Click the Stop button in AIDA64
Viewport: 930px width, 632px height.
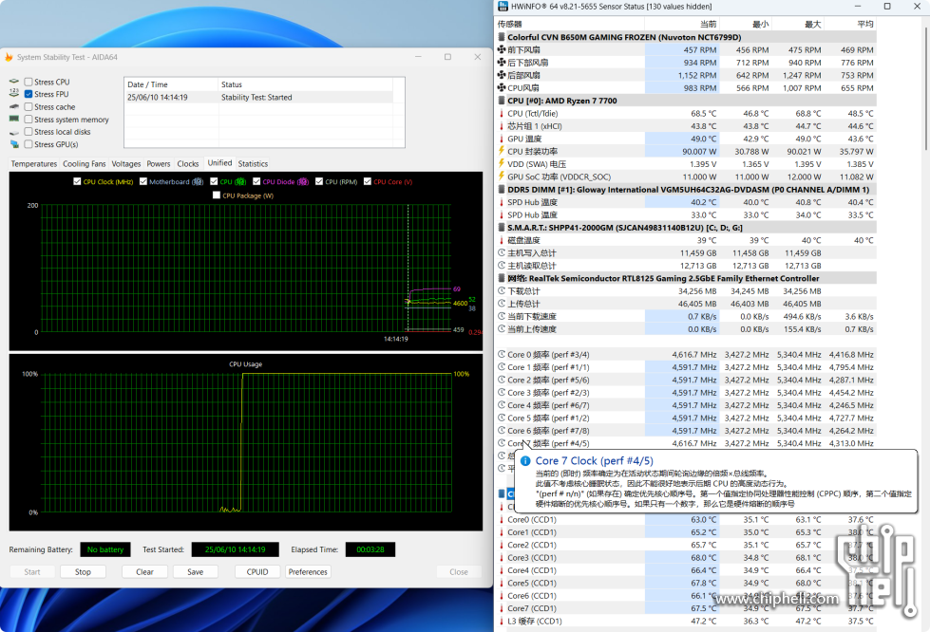[83, 571]
